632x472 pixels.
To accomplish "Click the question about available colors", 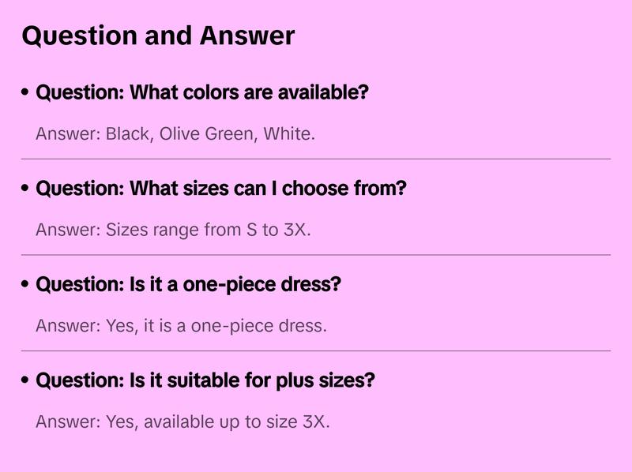I will pyautogui.click(x=202, y=93).
